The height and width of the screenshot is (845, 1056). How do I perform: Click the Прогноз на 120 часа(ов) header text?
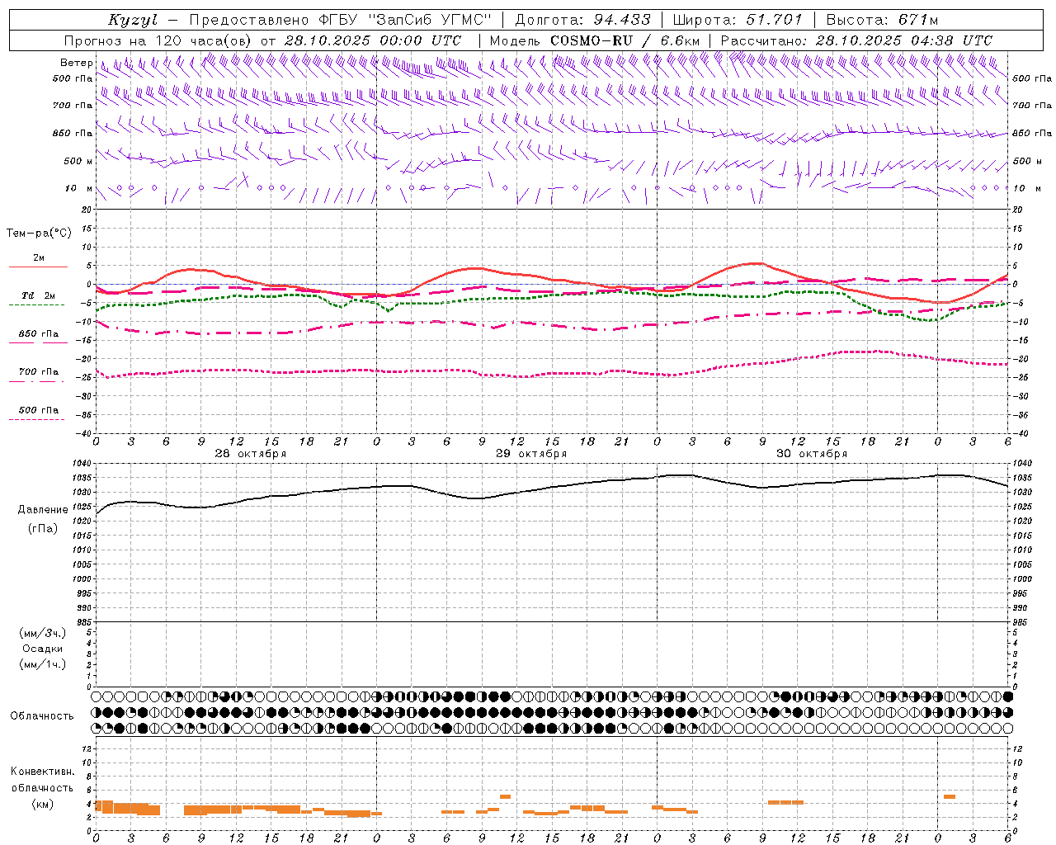point(158,40)
